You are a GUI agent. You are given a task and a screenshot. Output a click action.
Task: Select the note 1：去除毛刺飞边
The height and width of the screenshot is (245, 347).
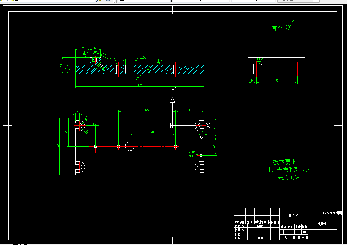coord(290,169)
